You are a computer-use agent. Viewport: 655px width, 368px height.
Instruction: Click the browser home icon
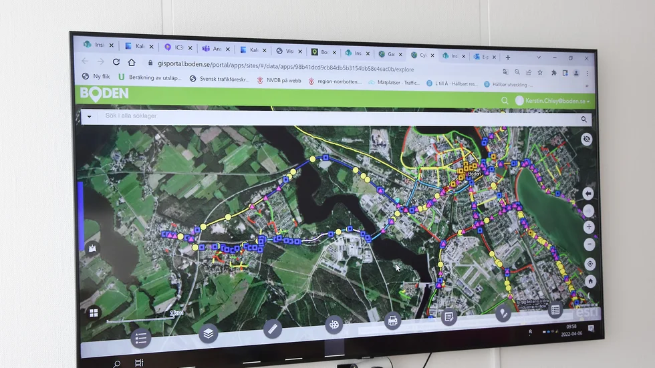pos(132,62)
